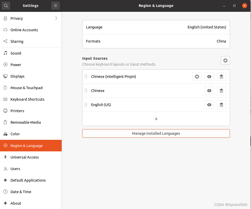Grab the drag handle of English (US)

pos(86,104)
